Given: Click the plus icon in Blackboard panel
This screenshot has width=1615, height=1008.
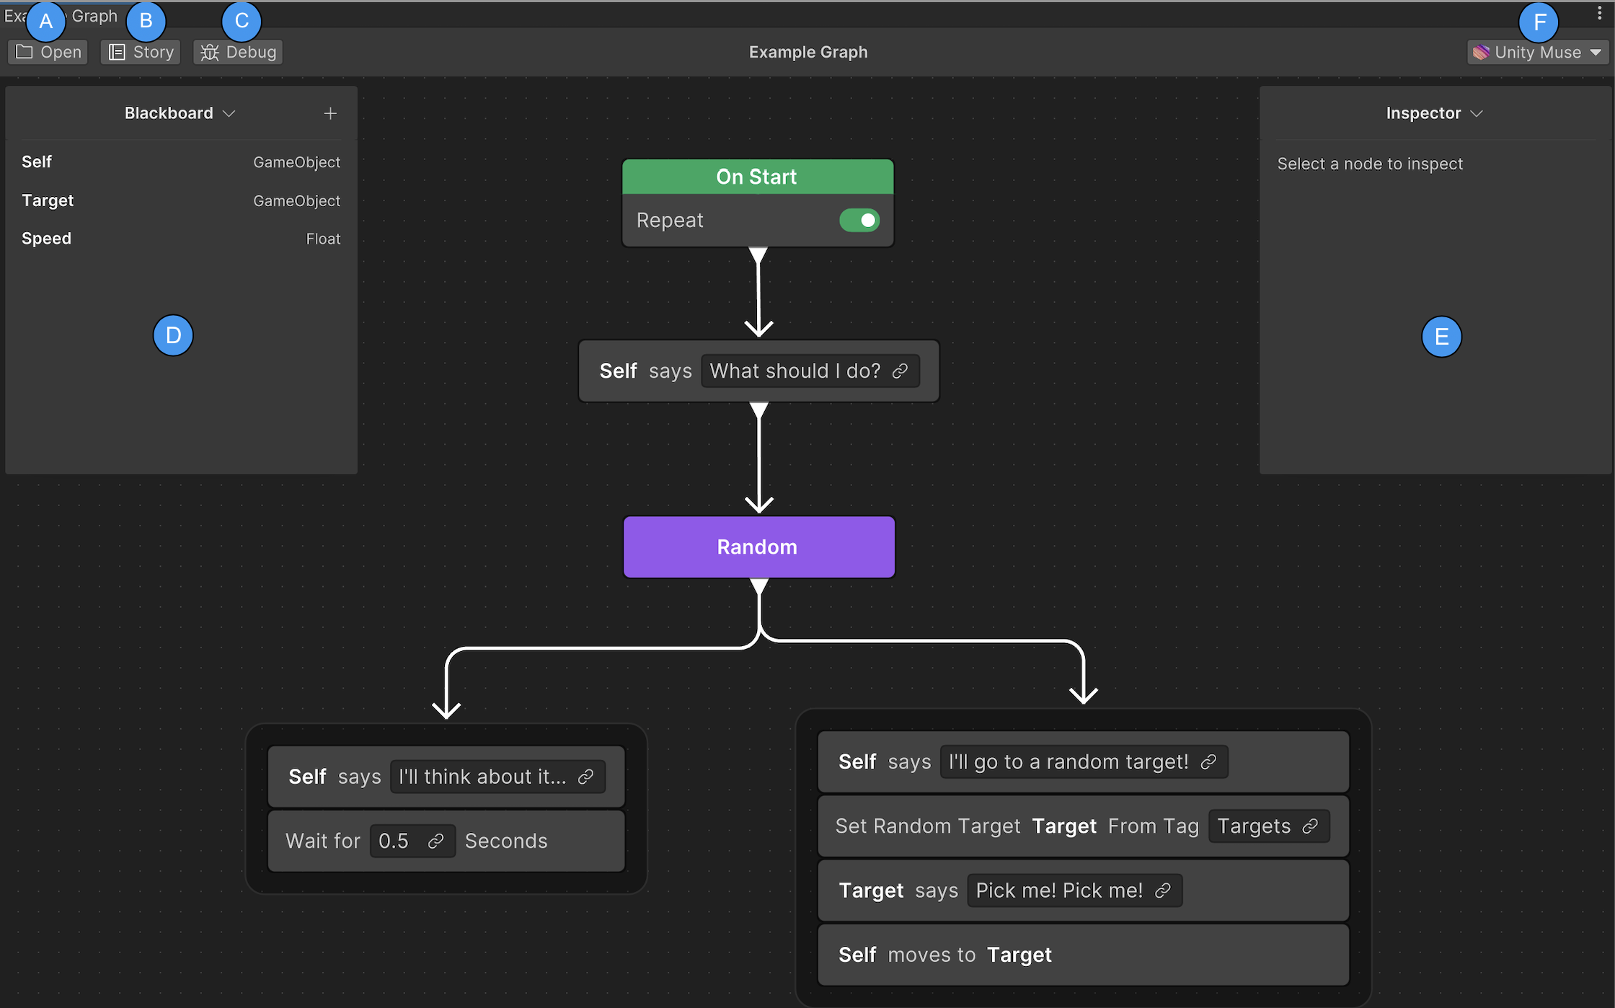Looking at the screenshot, I should click(330, 113).
